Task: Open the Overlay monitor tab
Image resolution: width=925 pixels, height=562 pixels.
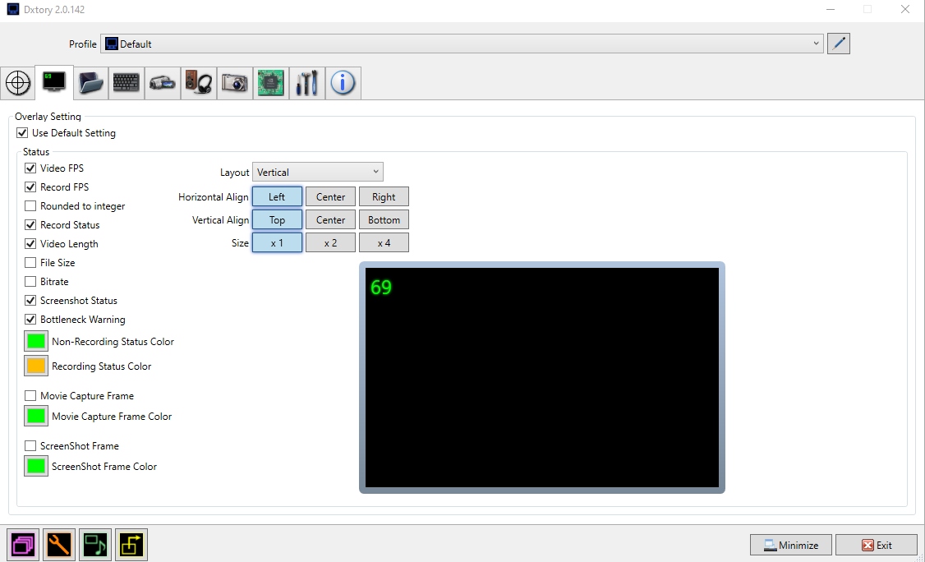Action: click(54, 83)
